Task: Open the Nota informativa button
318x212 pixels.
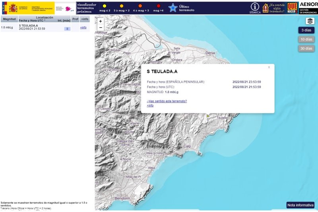Action: point(301,205)
